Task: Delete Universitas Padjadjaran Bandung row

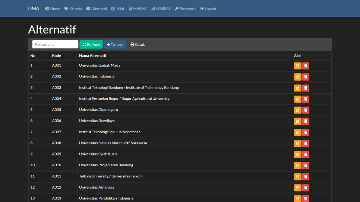Action: [306, 166]
